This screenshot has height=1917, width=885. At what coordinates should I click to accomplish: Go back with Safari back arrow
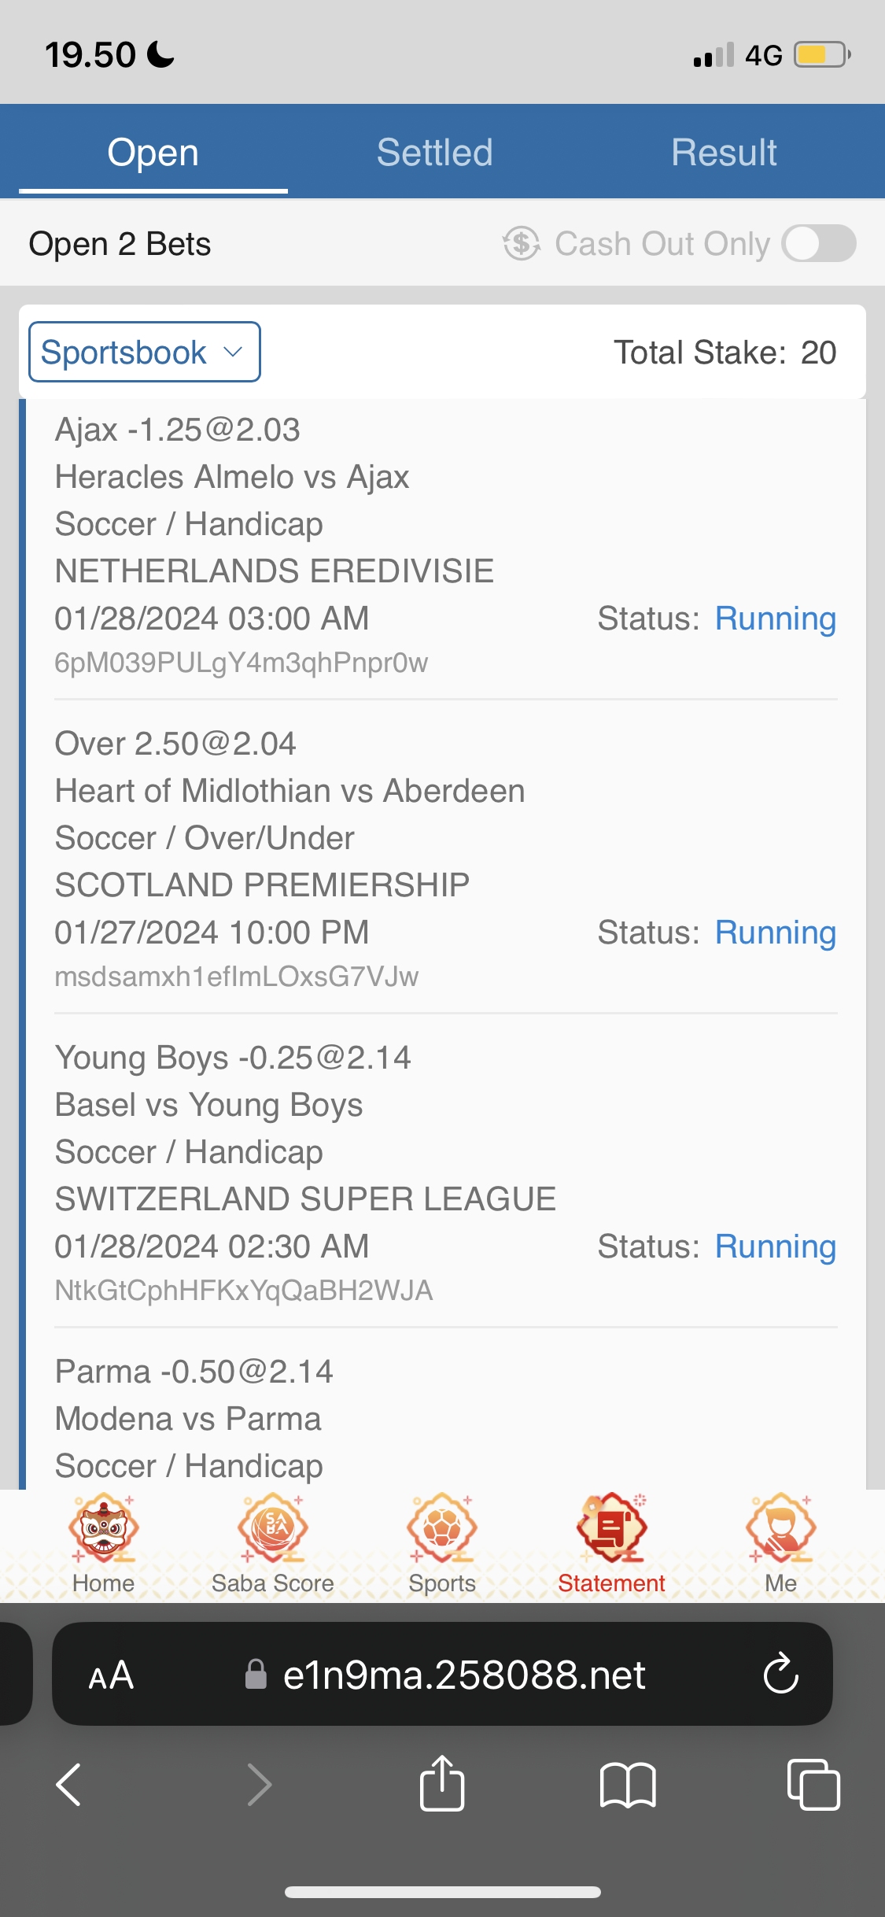click(69, 1784)
